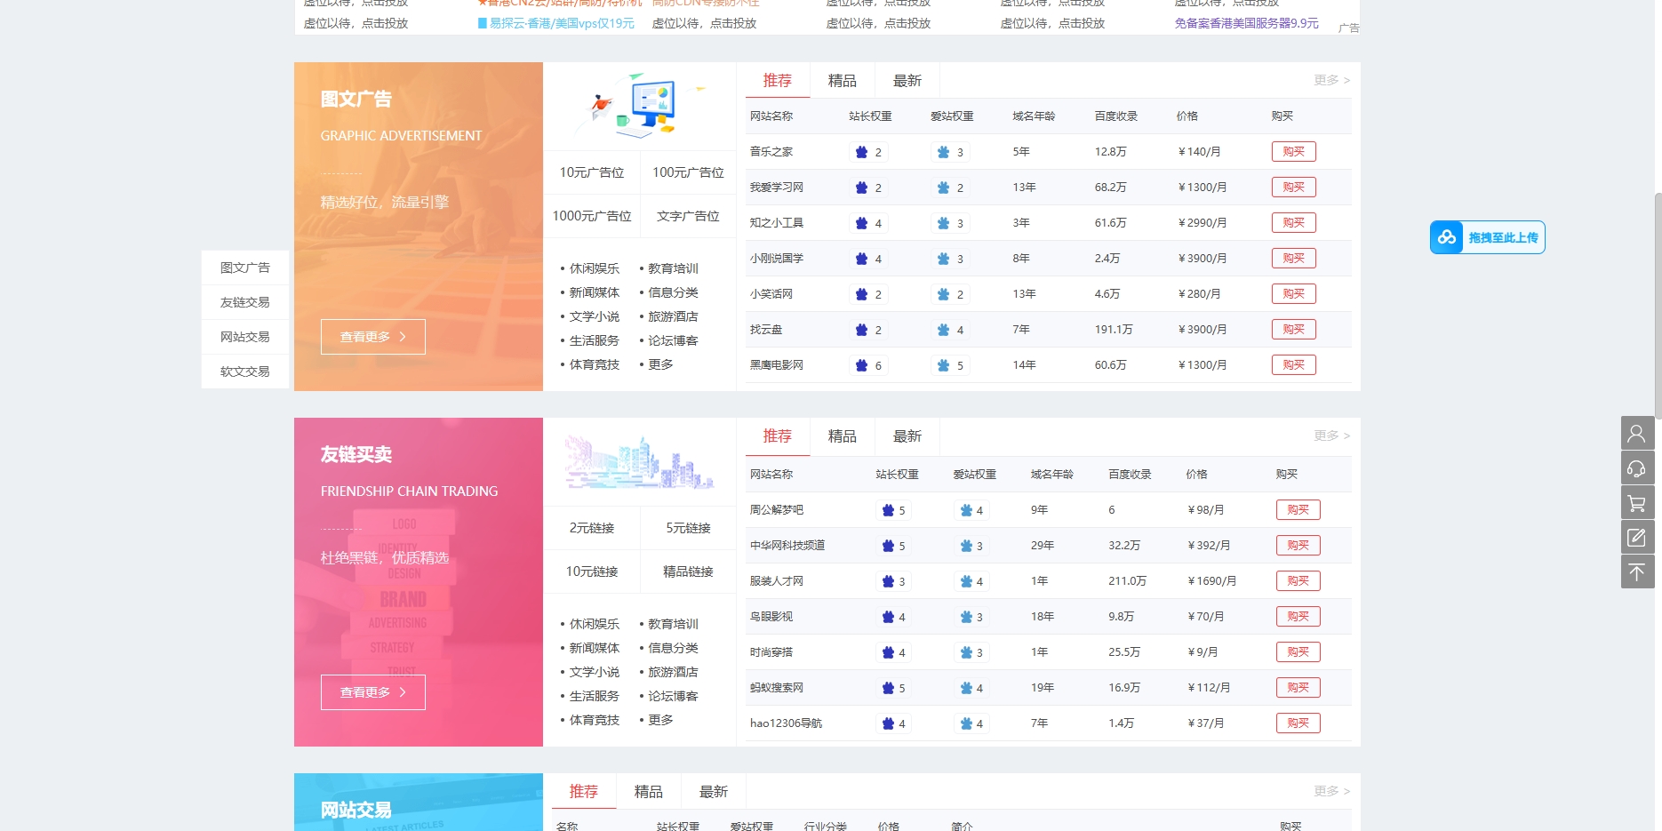The height and width of the screenshot is (831, 1662).
Task: Click the customer service headset icon
Action: pyautogui.click(x=1637, y=468)
